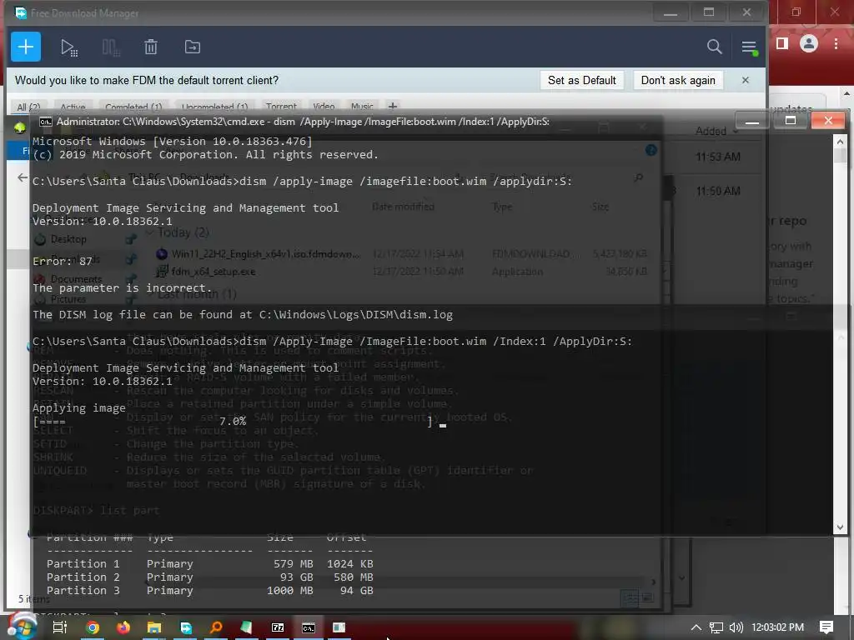Click the orange magnifier taskbar app

[216, 627]
